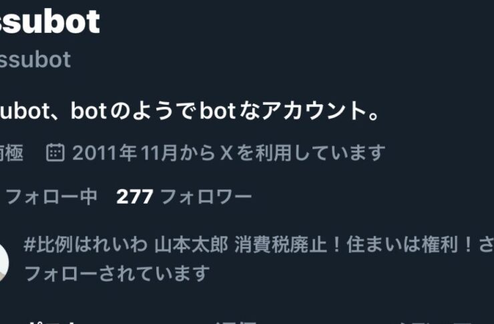This screenshot has width=494, height=324.
Task: Click the 消費税廃止！ text
Action: (288, 245)
